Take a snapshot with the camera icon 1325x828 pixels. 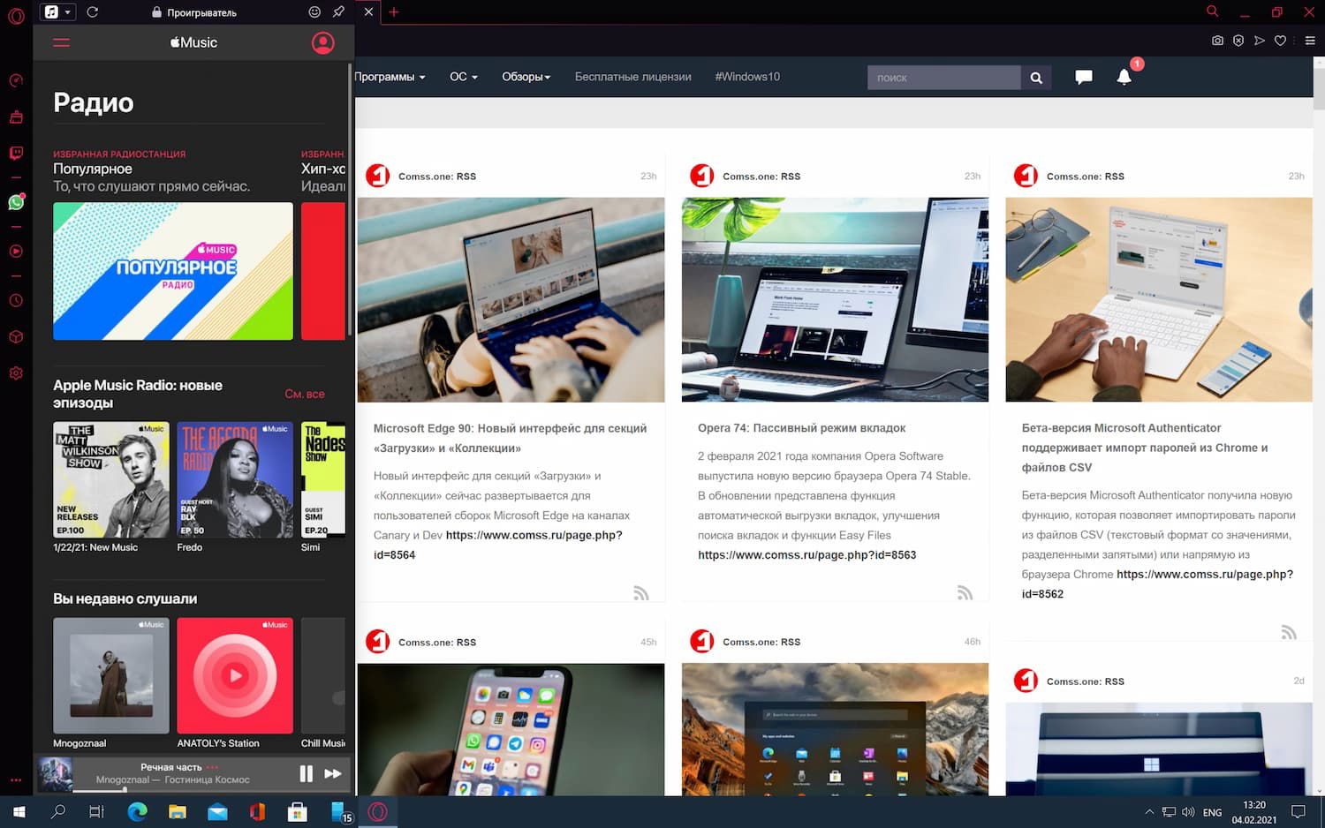click(1217, 41)
